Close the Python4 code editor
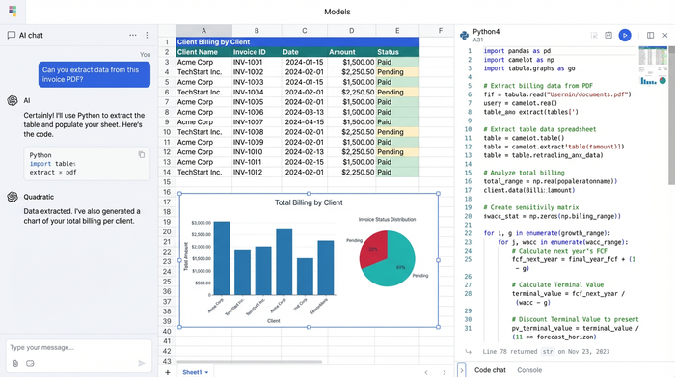This screenshot has height=377, width=675. 665,36
